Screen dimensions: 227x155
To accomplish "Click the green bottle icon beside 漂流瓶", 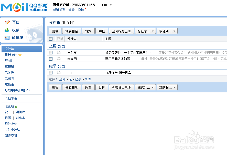I will tap(16, 106).
